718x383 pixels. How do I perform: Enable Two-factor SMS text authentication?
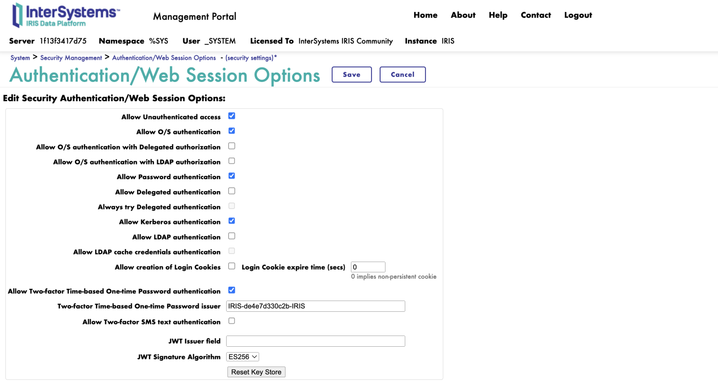(x=232, y=321)
